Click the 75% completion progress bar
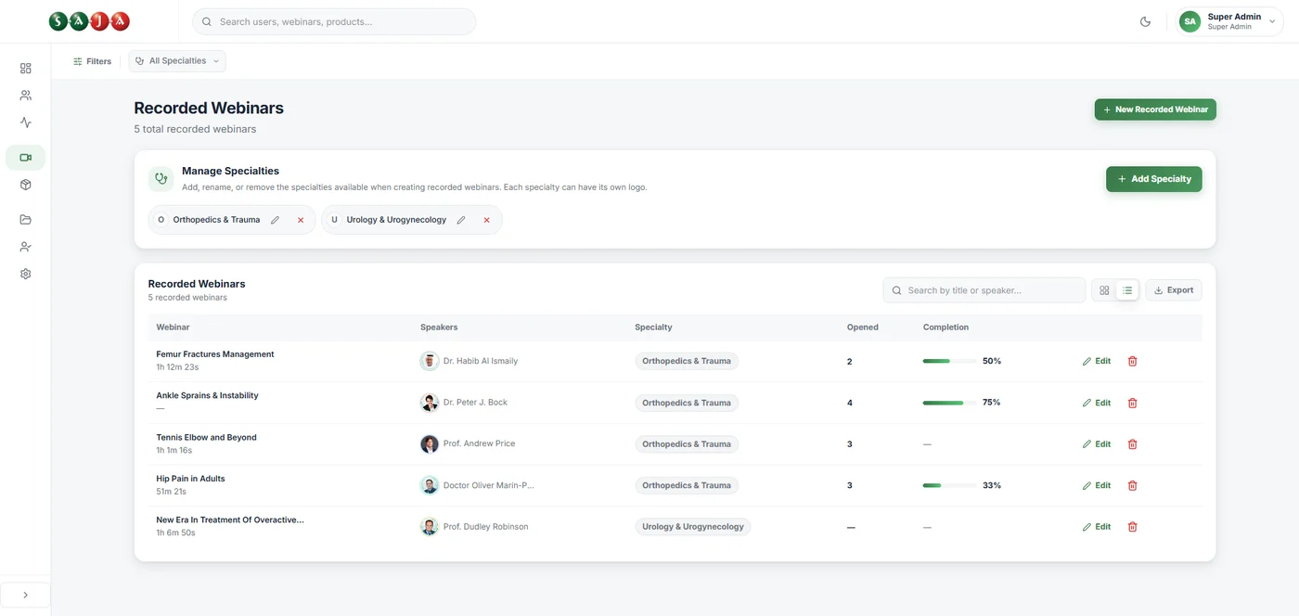Image resolution: width=1299 pixels, height=616 pixels. pos(949,403)
